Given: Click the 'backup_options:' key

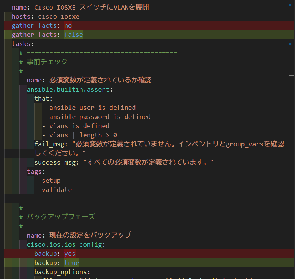Looking at the screenshot, I should 62,272.
